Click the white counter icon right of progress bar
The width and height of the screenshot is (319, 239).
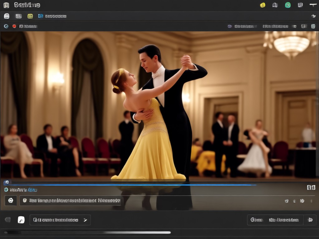311,187
